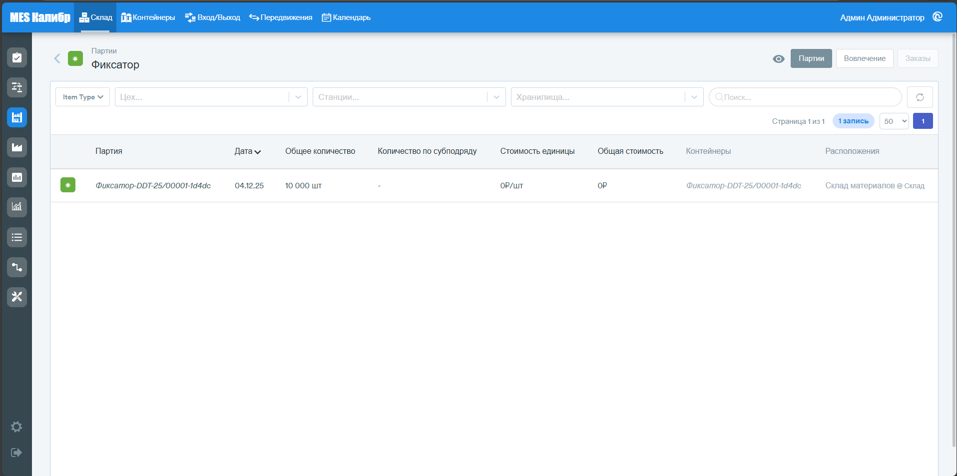This screenshot has width=957, height=476.
Task: Click the 0₽/шт unit cost cell
Action: 511,185
